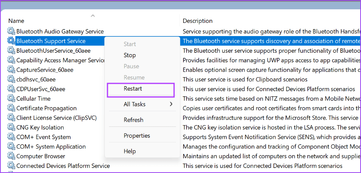This screenshot has width=361, height=173.
Task: Expand the All Tasks submenu
Action: 135,104
